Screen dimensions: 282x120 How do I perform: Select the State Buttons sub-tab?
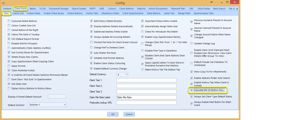point(154,13)
